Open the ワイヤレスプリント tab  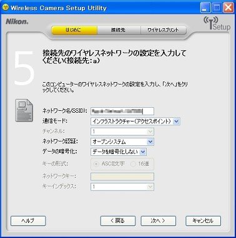click(x=164, y=30)
